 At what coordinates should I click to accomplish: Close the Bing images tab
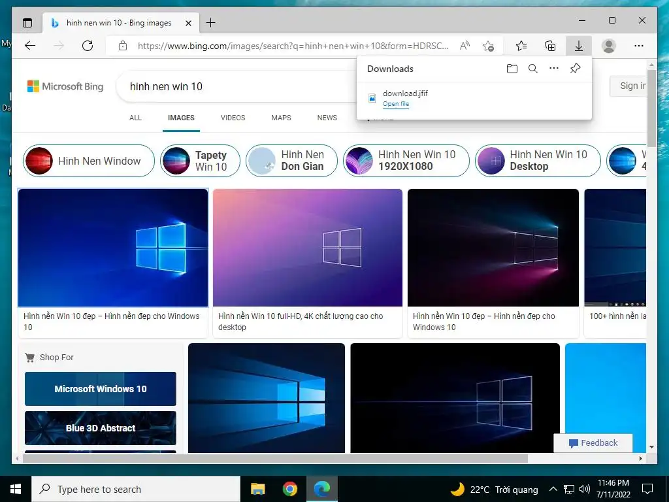[189, 23]
